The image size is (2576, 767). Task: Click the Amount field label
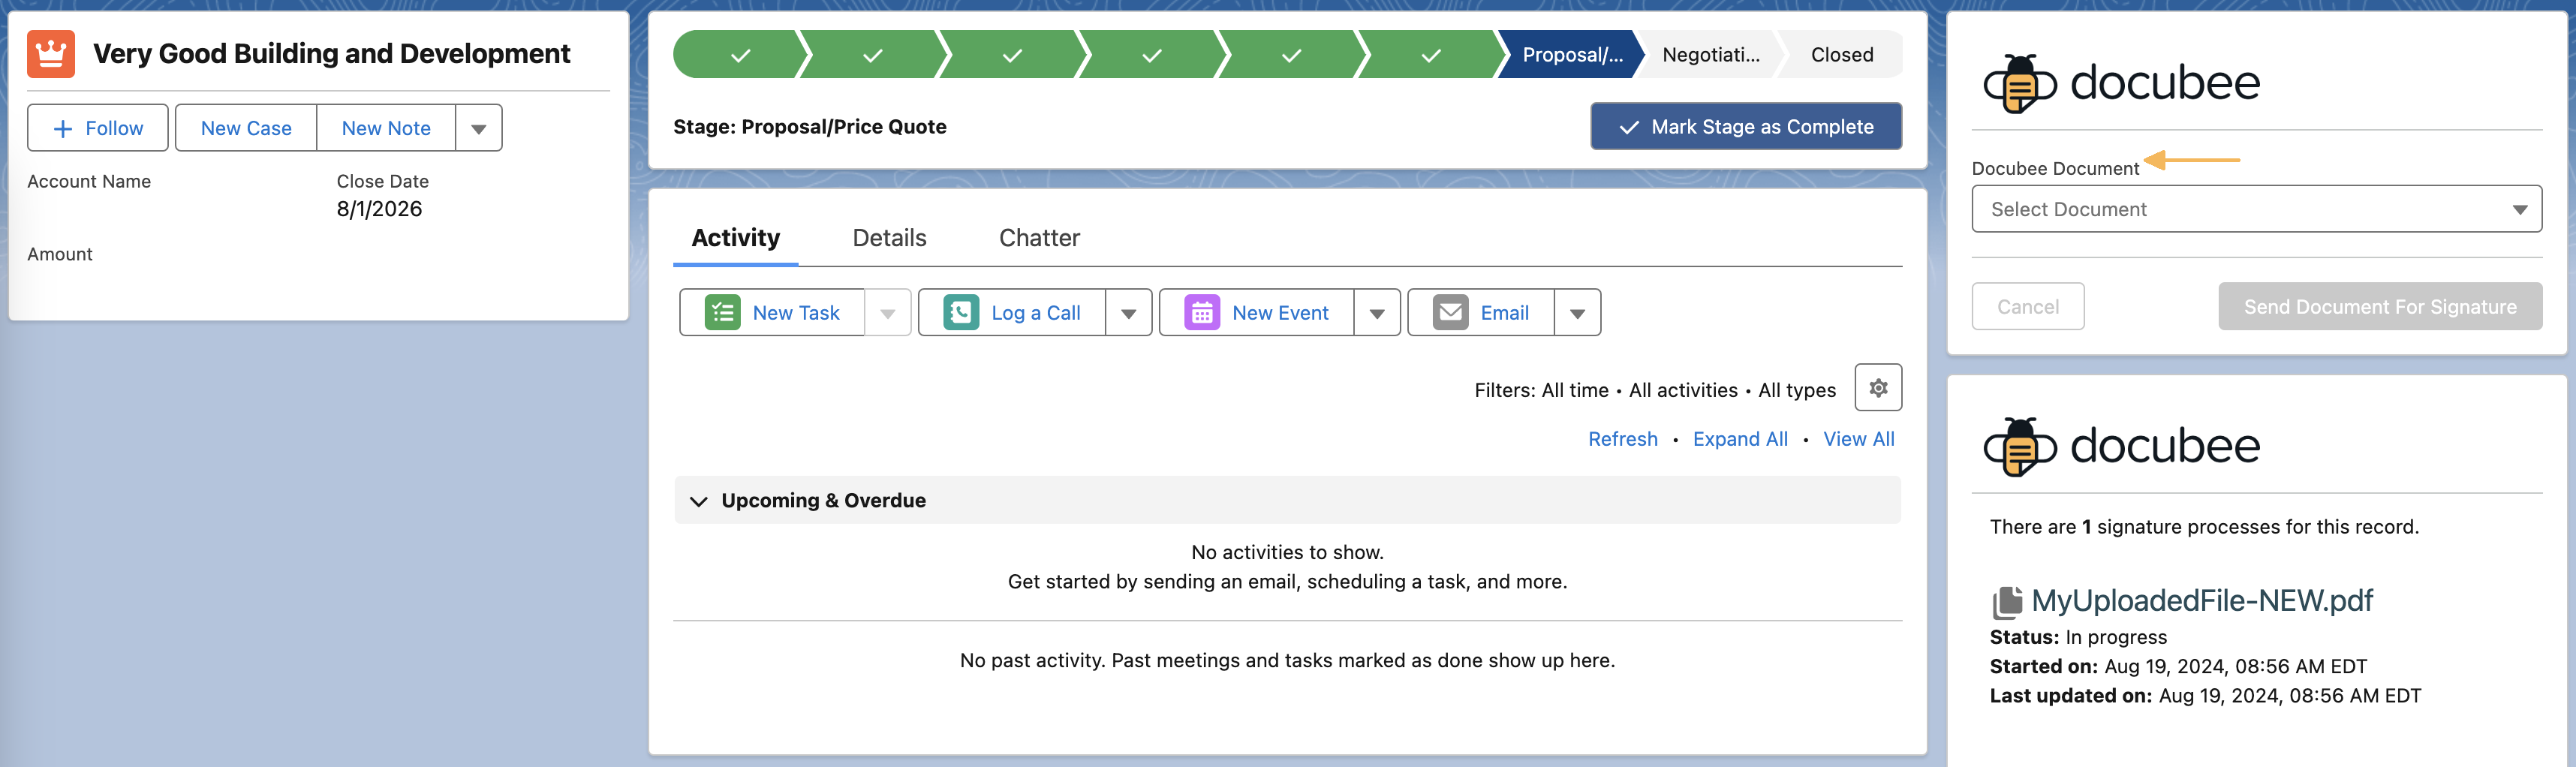tap(60, 254)
